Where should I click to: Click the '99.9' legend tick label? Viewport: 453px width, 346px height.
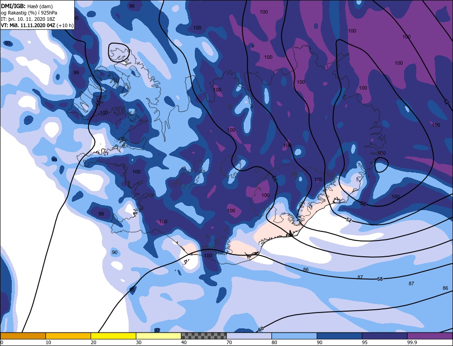411,342
